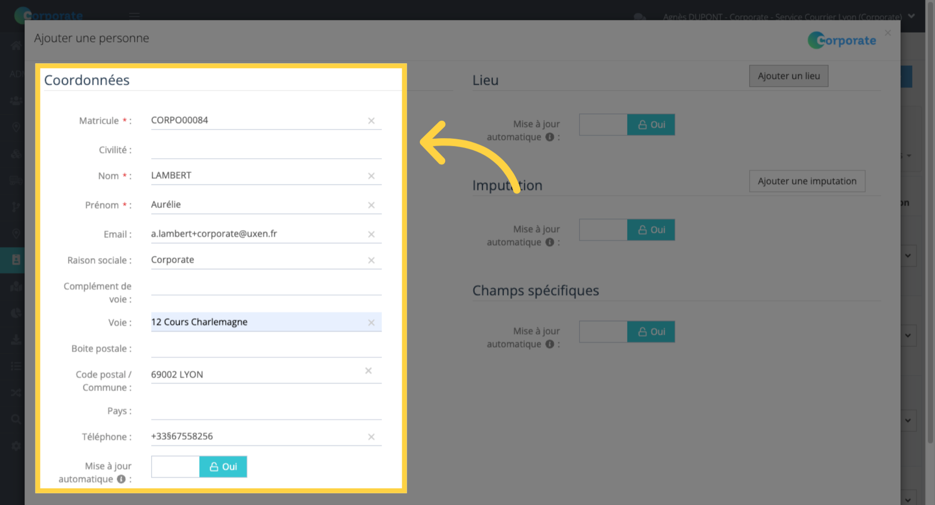Focus the Complément de voie field
Screen dimensions: 935x505
[266, 286]
